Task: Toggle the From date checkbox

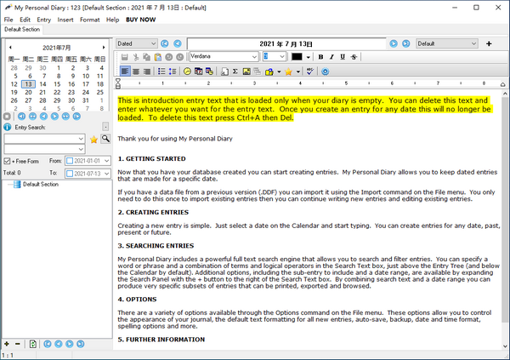Action: [x=70, y=161]
